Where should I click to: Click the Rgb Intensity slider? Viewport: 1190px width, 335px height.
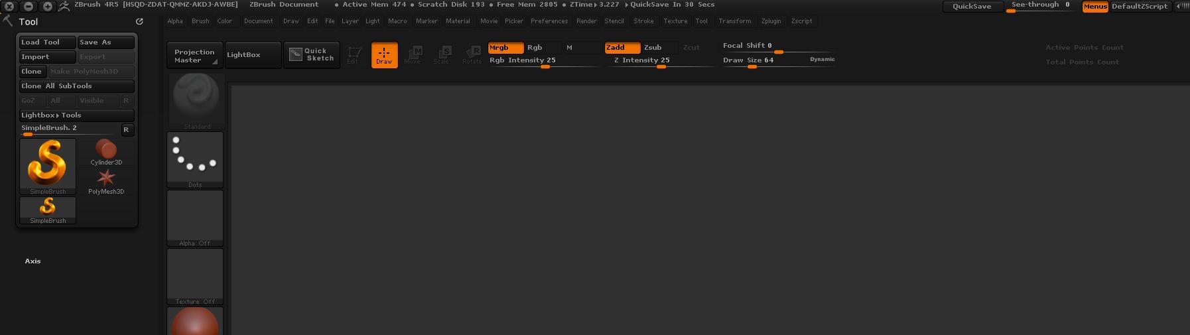pos(545,61)
